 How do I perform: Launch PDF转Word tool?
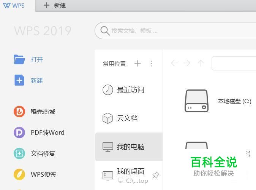48,133
